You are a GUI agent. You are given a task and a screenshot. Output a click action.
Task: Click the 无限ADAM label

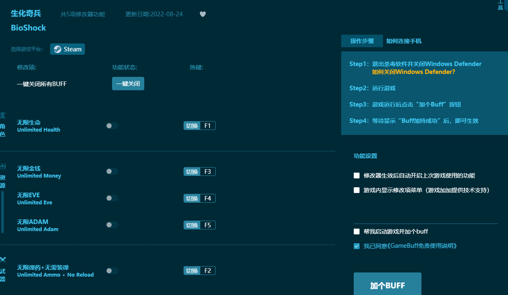click(x=33, y=222)
